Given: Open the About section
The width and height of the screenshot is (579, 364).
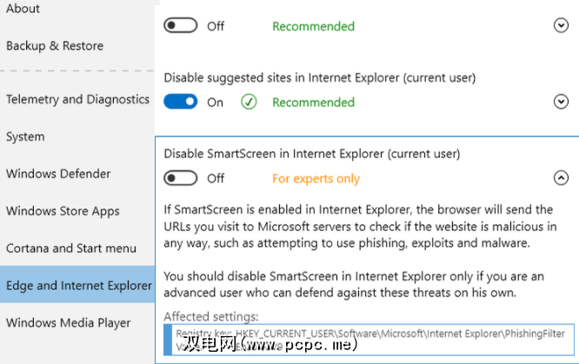Looking at the screenshot, I should 23,9.
